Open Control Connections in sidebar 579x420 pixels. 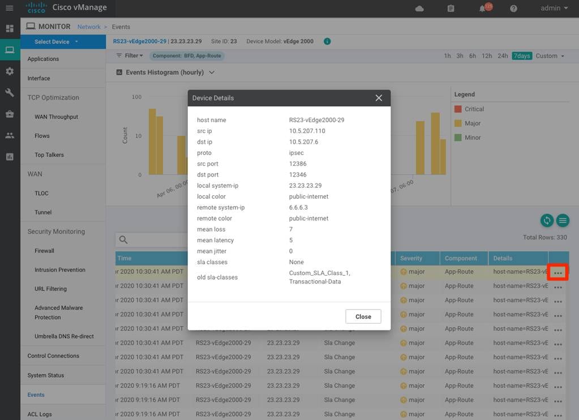tap(53, 356)
